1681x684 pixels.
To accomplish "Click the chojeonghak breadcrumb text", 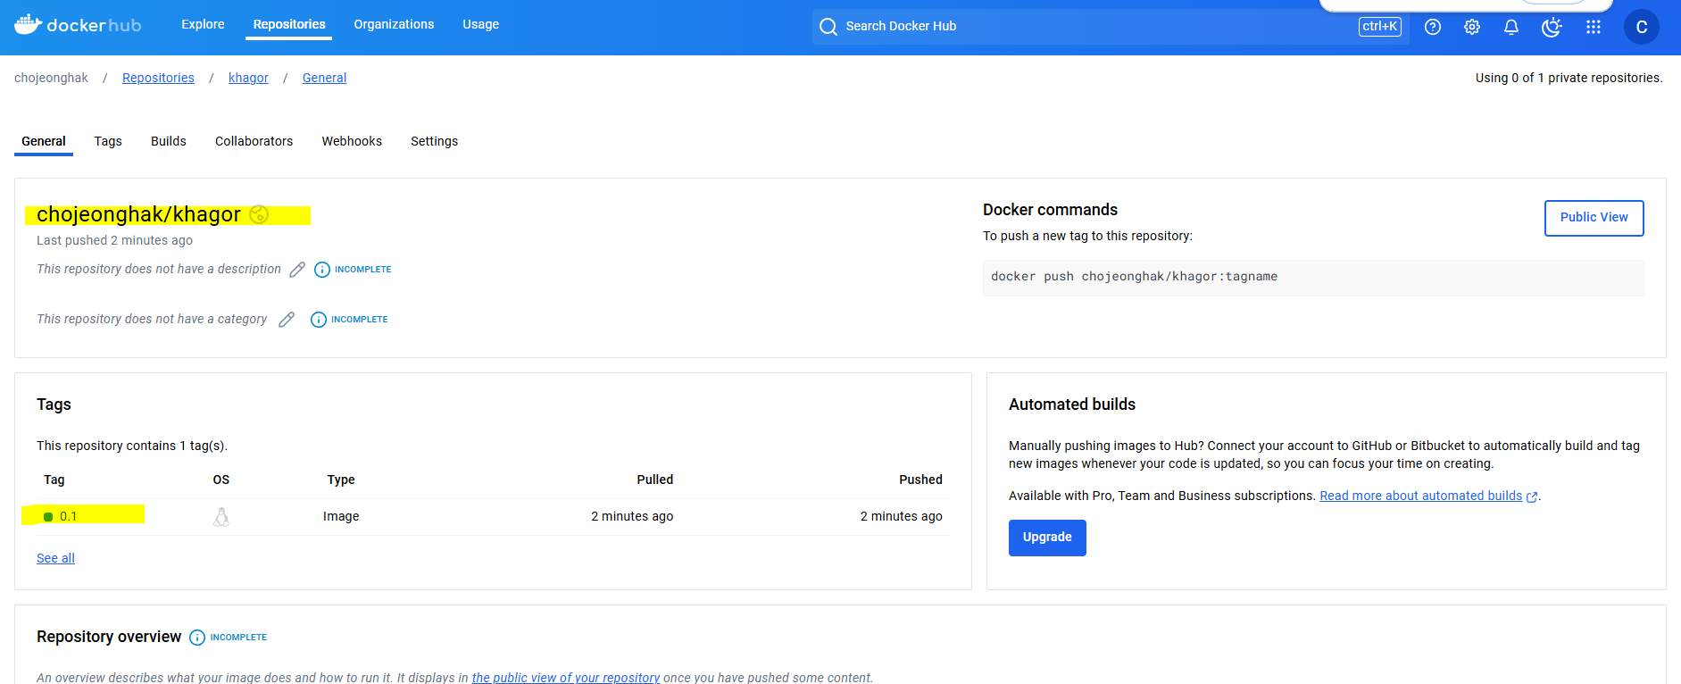I will click(51, 78).
